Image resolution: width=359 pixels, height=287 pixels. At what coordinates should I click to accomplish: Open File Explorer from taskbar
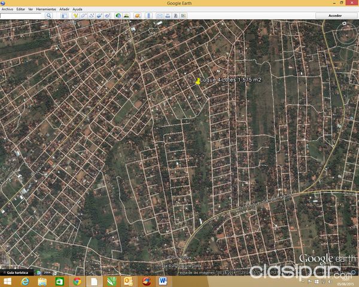pyautogui.click(x=42, y=281)
